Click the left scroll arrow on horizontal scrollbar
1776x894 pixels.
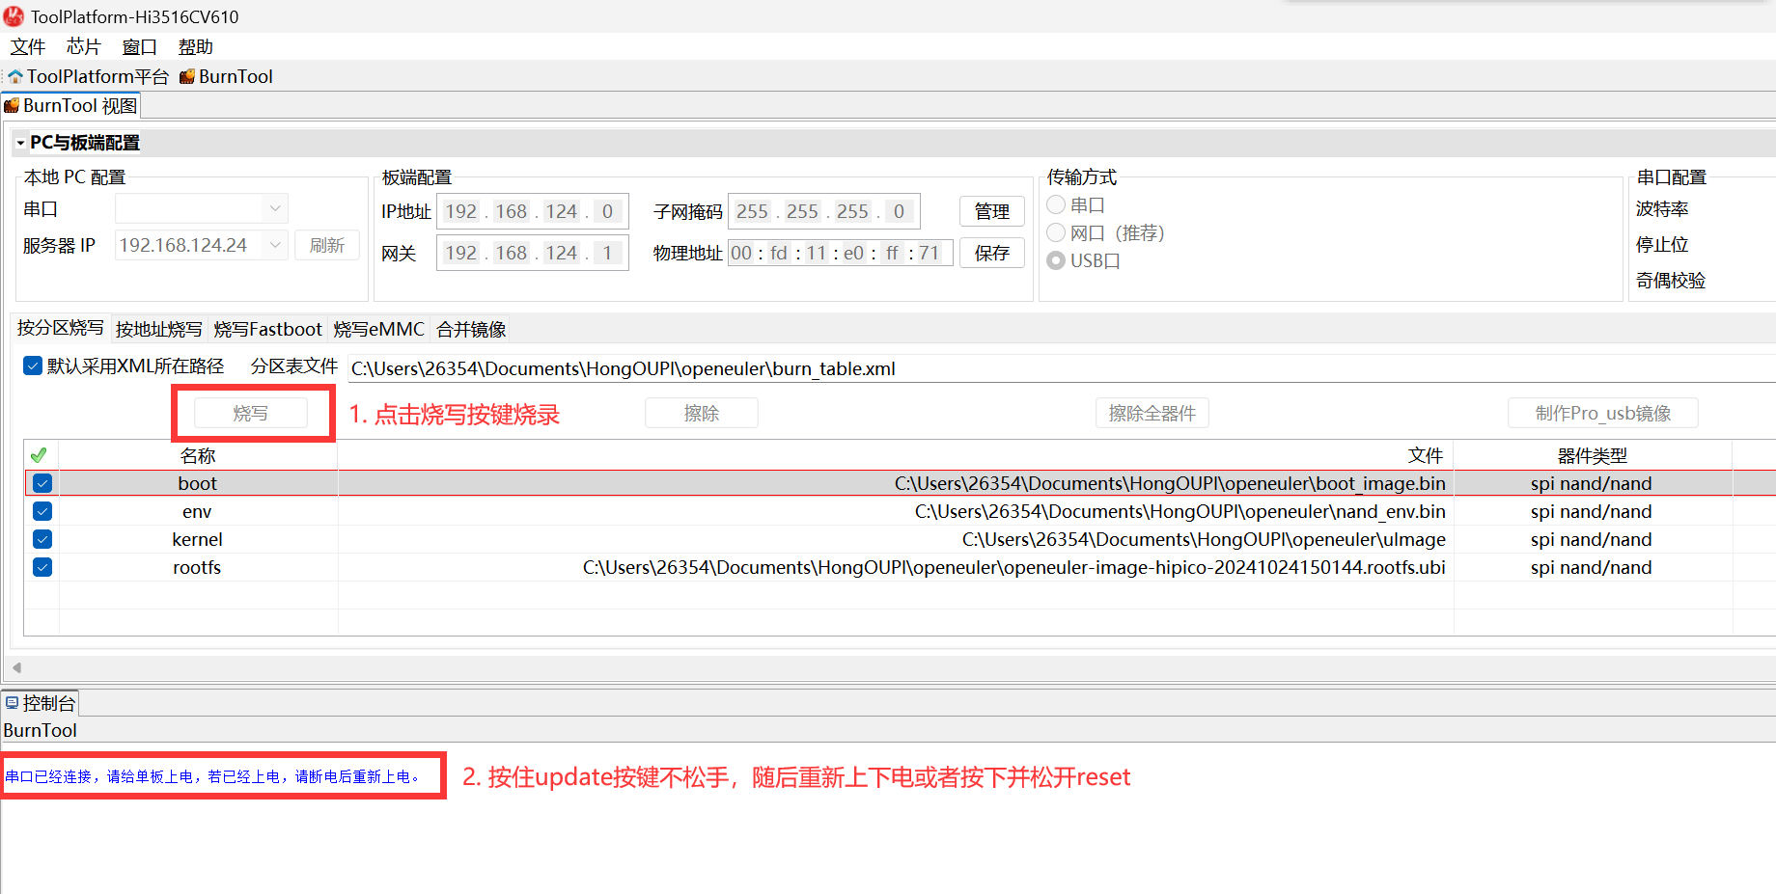coord(16,667)
